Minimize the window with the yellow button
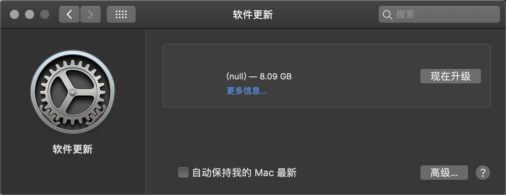 (x=30, y=15)
